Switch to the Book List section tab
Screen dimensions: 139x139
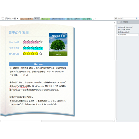[45, 19]
